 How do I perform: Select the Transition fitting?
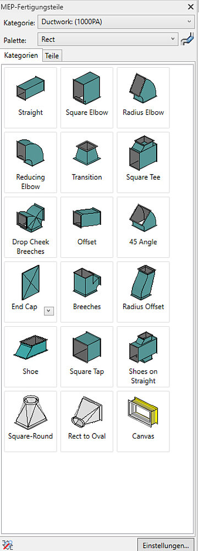pyautogui.click(x=87, y=163)
